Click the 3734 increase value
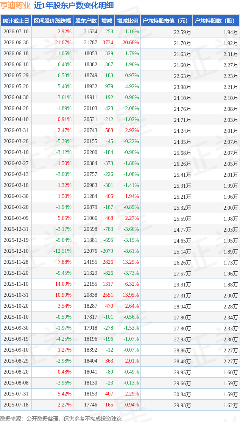Viewport: 240px width, 422px height. (x=109, y=42)
